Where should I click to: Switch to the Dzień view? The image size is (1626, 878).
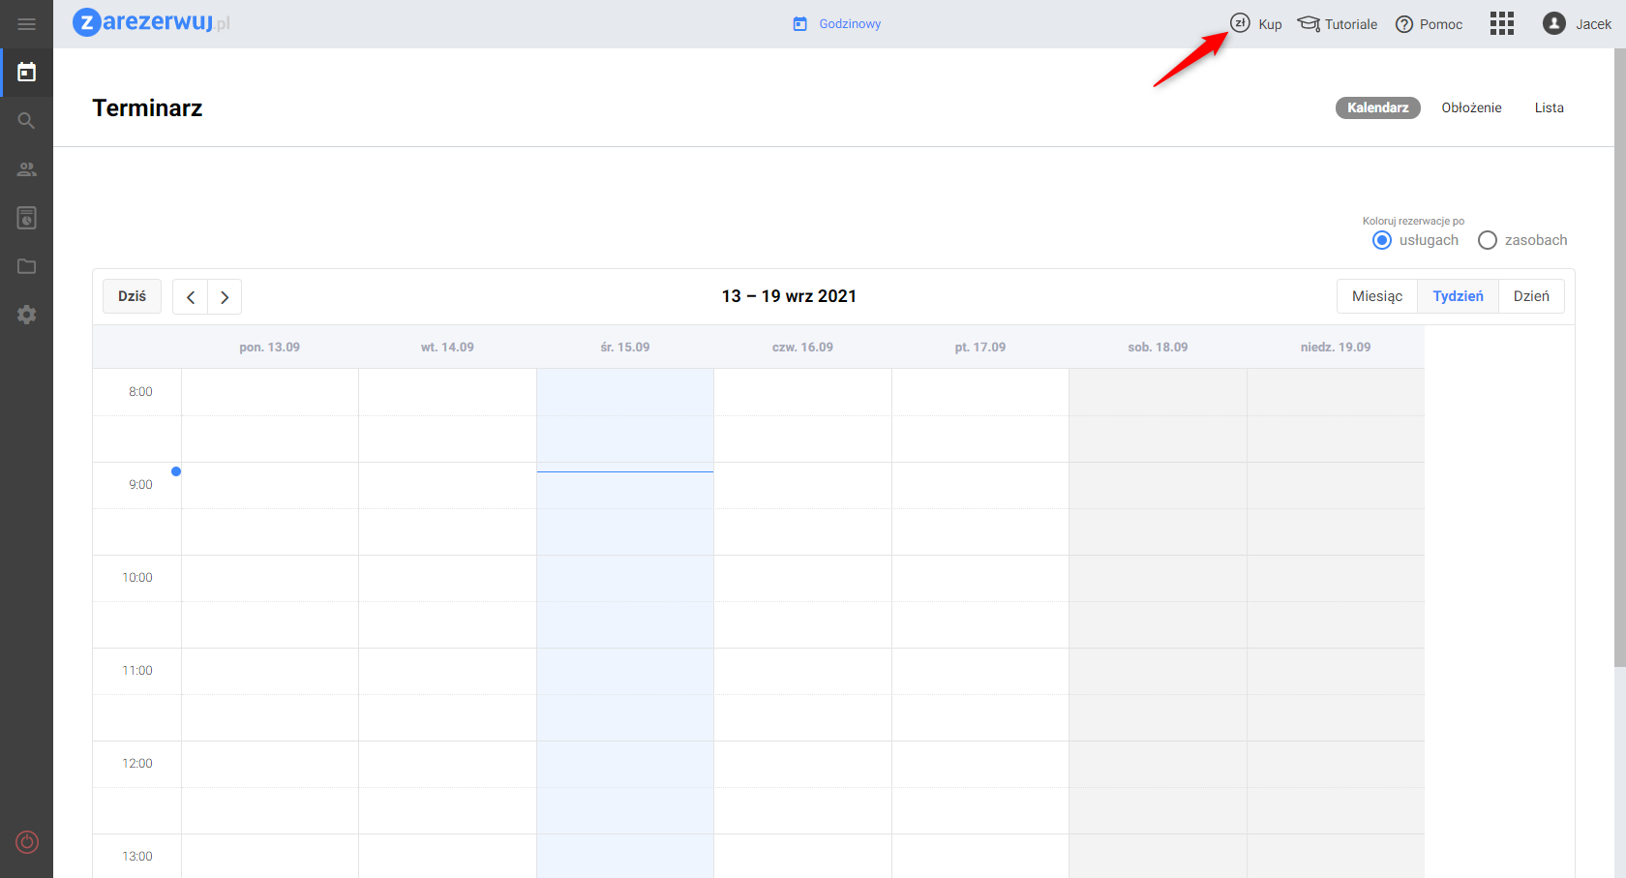pos(1531,296)
